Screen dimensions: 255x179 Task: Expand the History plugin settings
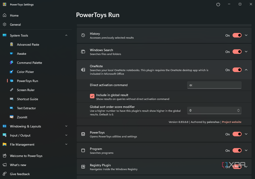click(x=246, y=35)
